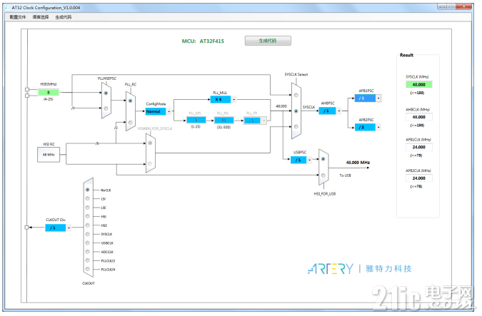Viewport: 482px width, 316px height.
Task: Select upper PLL_RC radio button
Action: point(131,101)
